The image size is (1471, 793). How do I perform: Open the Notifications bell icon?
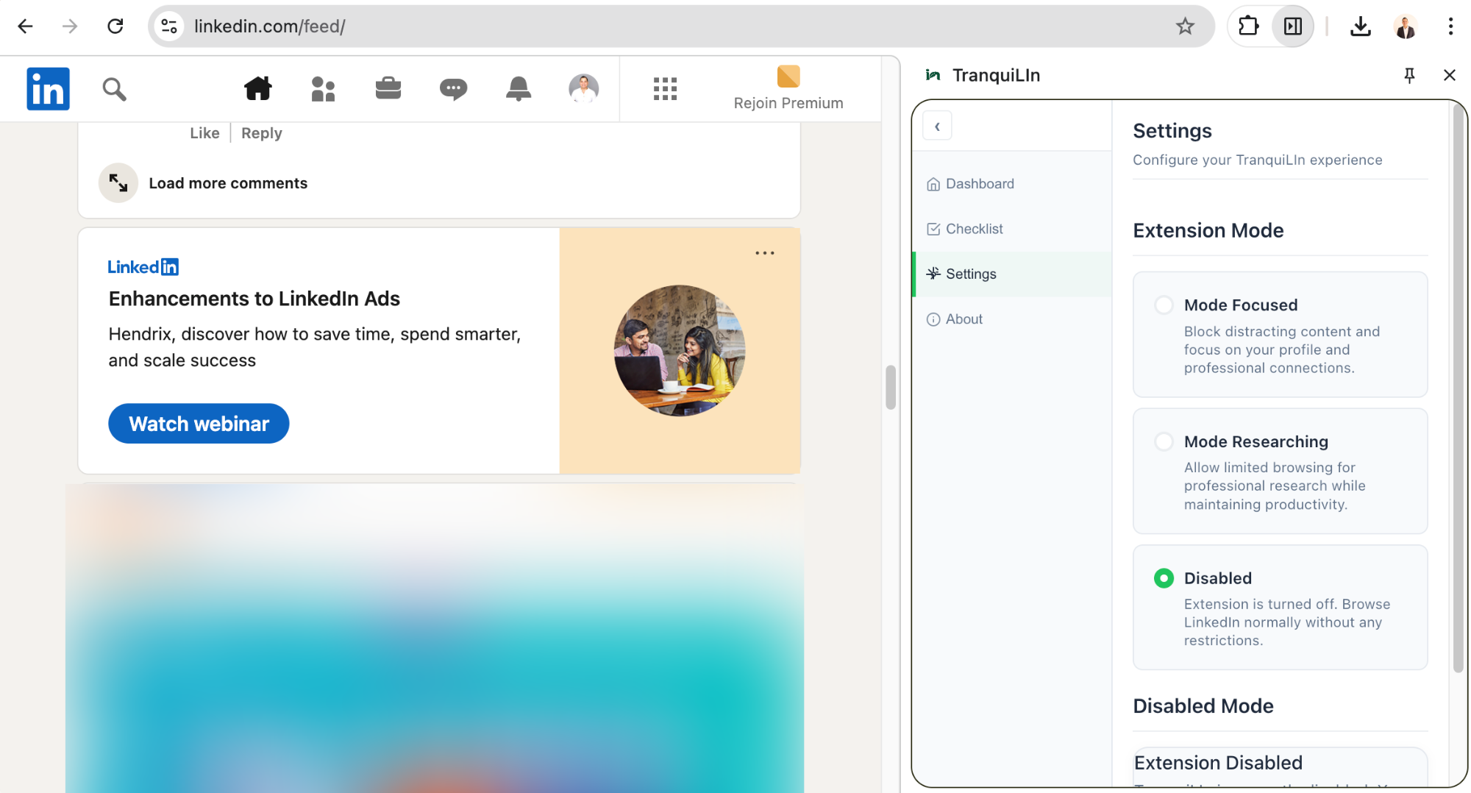[519, 89]
